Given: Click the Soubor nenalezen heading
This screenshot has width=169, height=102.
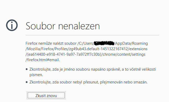Looking at the screenshot, I should pos(63,26).
